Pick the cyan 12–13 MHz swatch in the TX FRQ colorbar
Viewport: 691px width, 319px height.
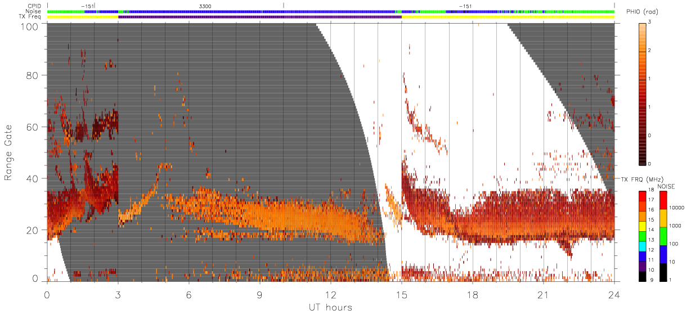point(641,246)
